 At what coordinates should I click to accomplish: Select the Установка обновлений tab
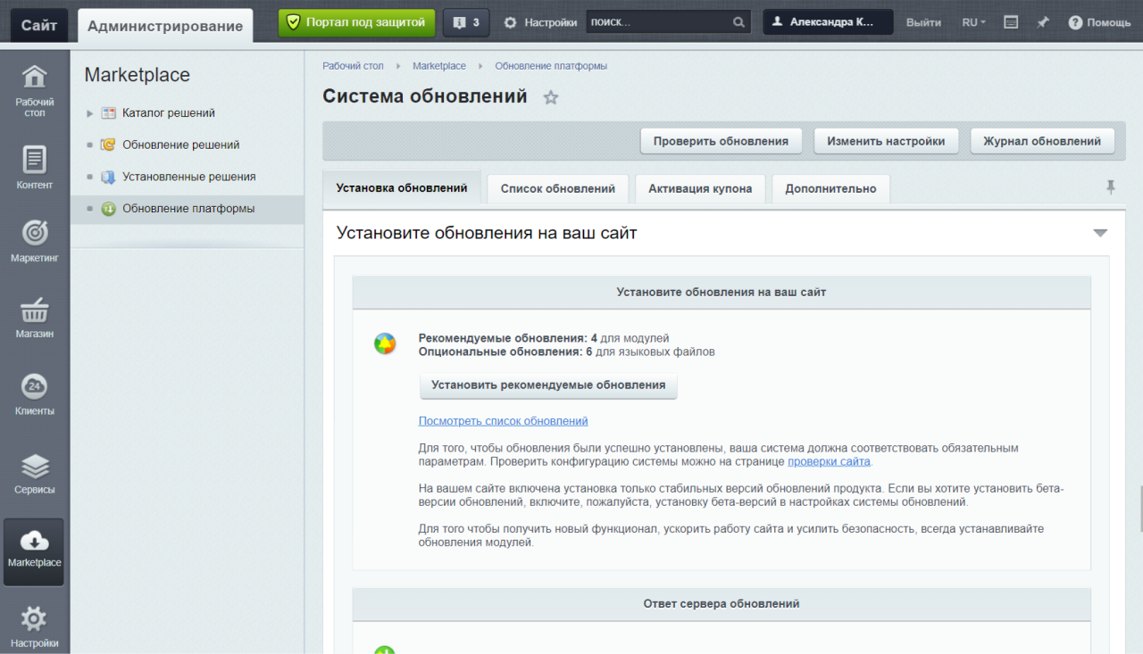coord(402,188)
